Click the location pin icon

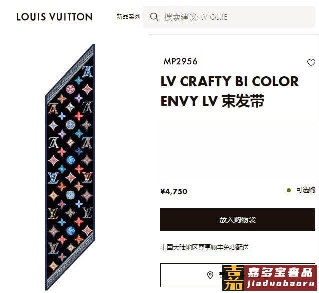tap(210, 275)
